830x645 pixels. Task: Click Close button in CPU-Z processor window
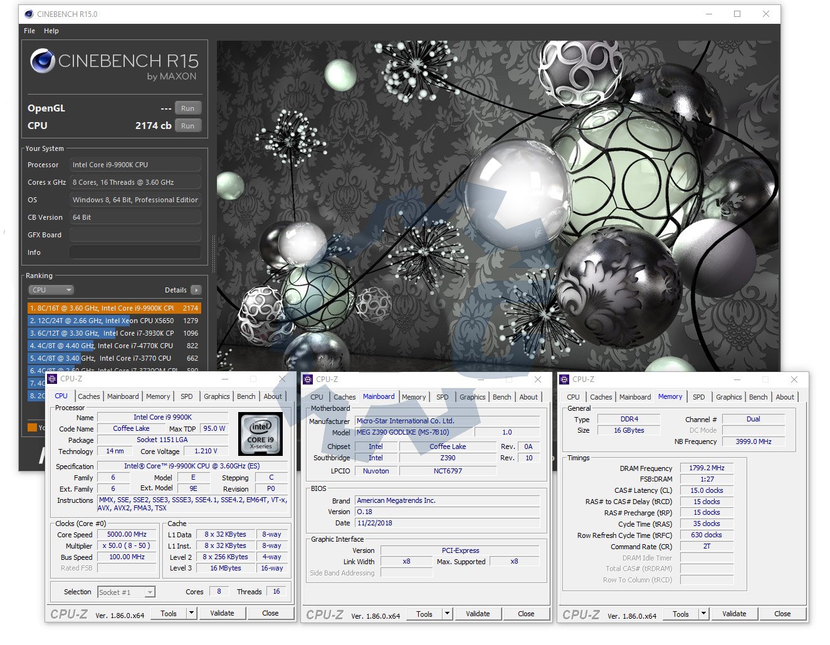pyautogui.click(x=271, y=614)
